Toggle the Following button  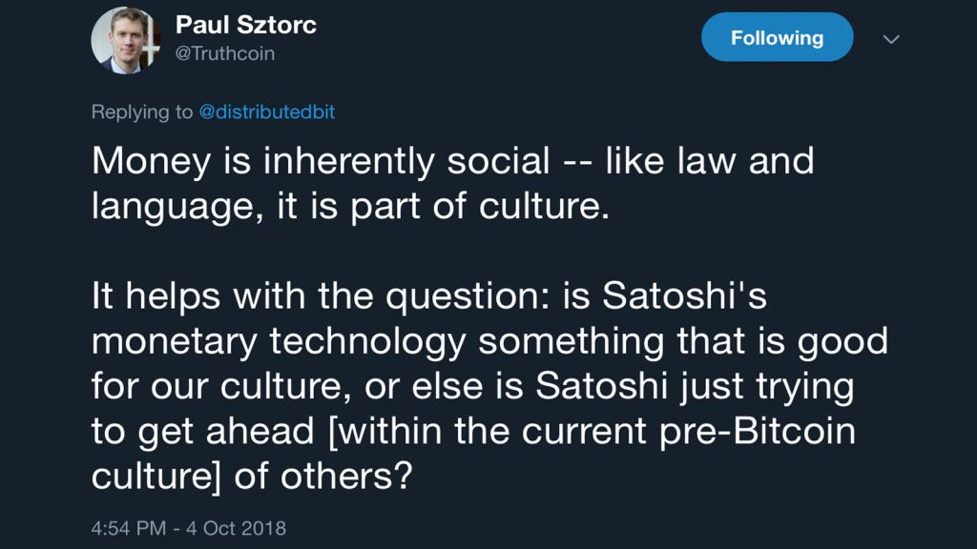coord(777,38)
